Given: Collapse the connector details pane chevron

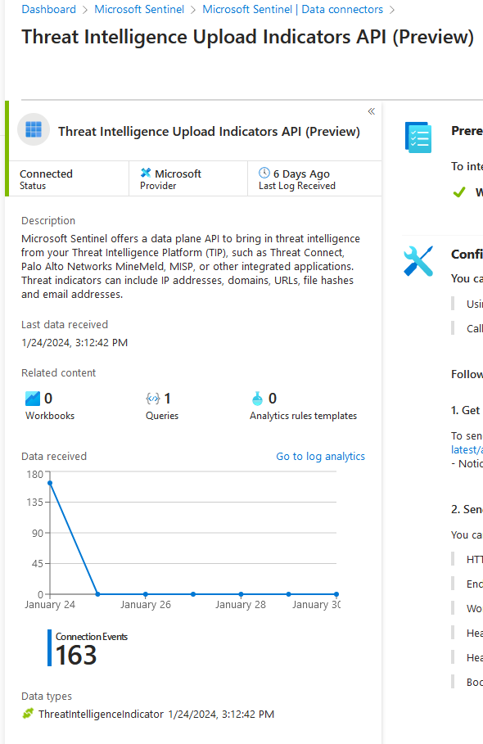Looking at the screenshot, I should 372,111.
